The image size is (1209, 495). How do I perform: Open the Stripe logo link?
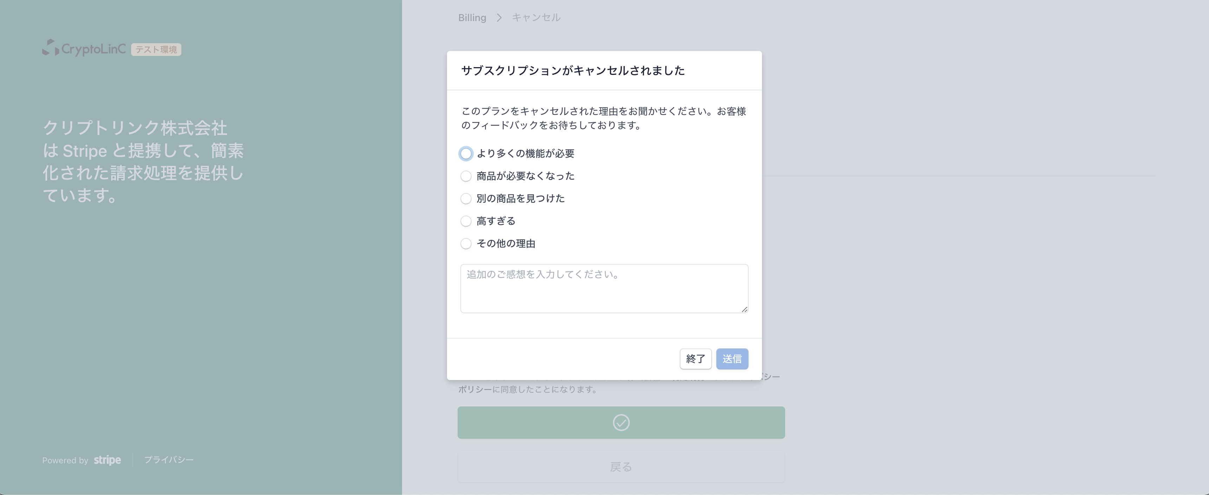(107, 460)
